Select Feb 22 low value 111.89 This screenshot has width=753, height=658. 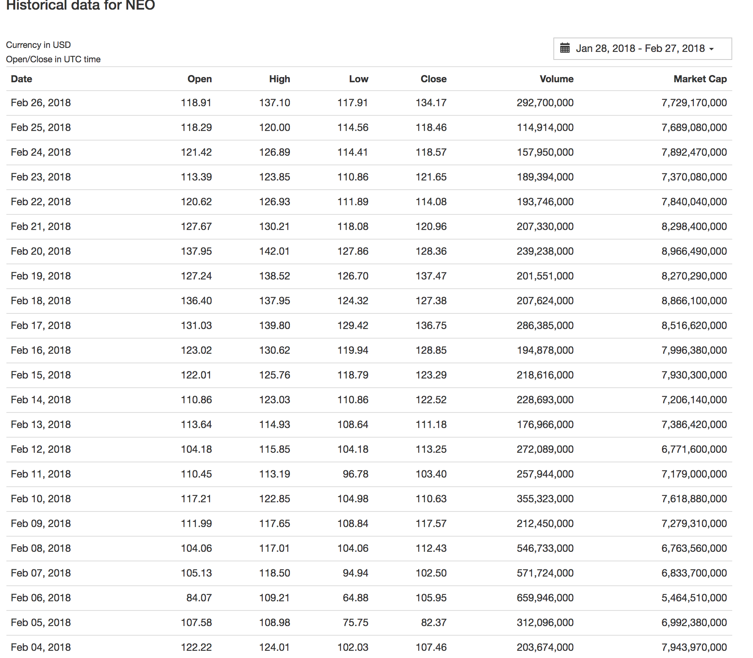pos(353,202)
